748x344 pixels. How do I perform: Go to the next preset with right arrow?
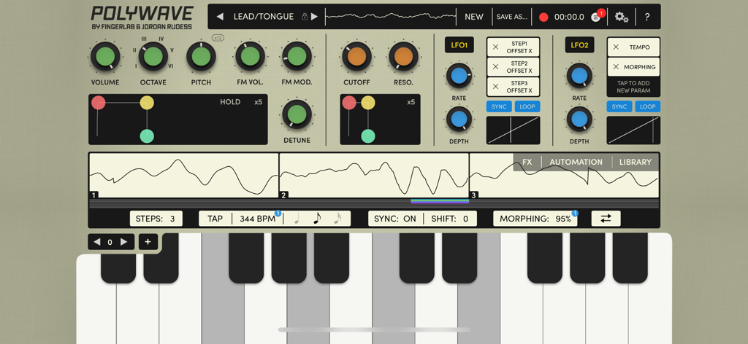point(314,17)
